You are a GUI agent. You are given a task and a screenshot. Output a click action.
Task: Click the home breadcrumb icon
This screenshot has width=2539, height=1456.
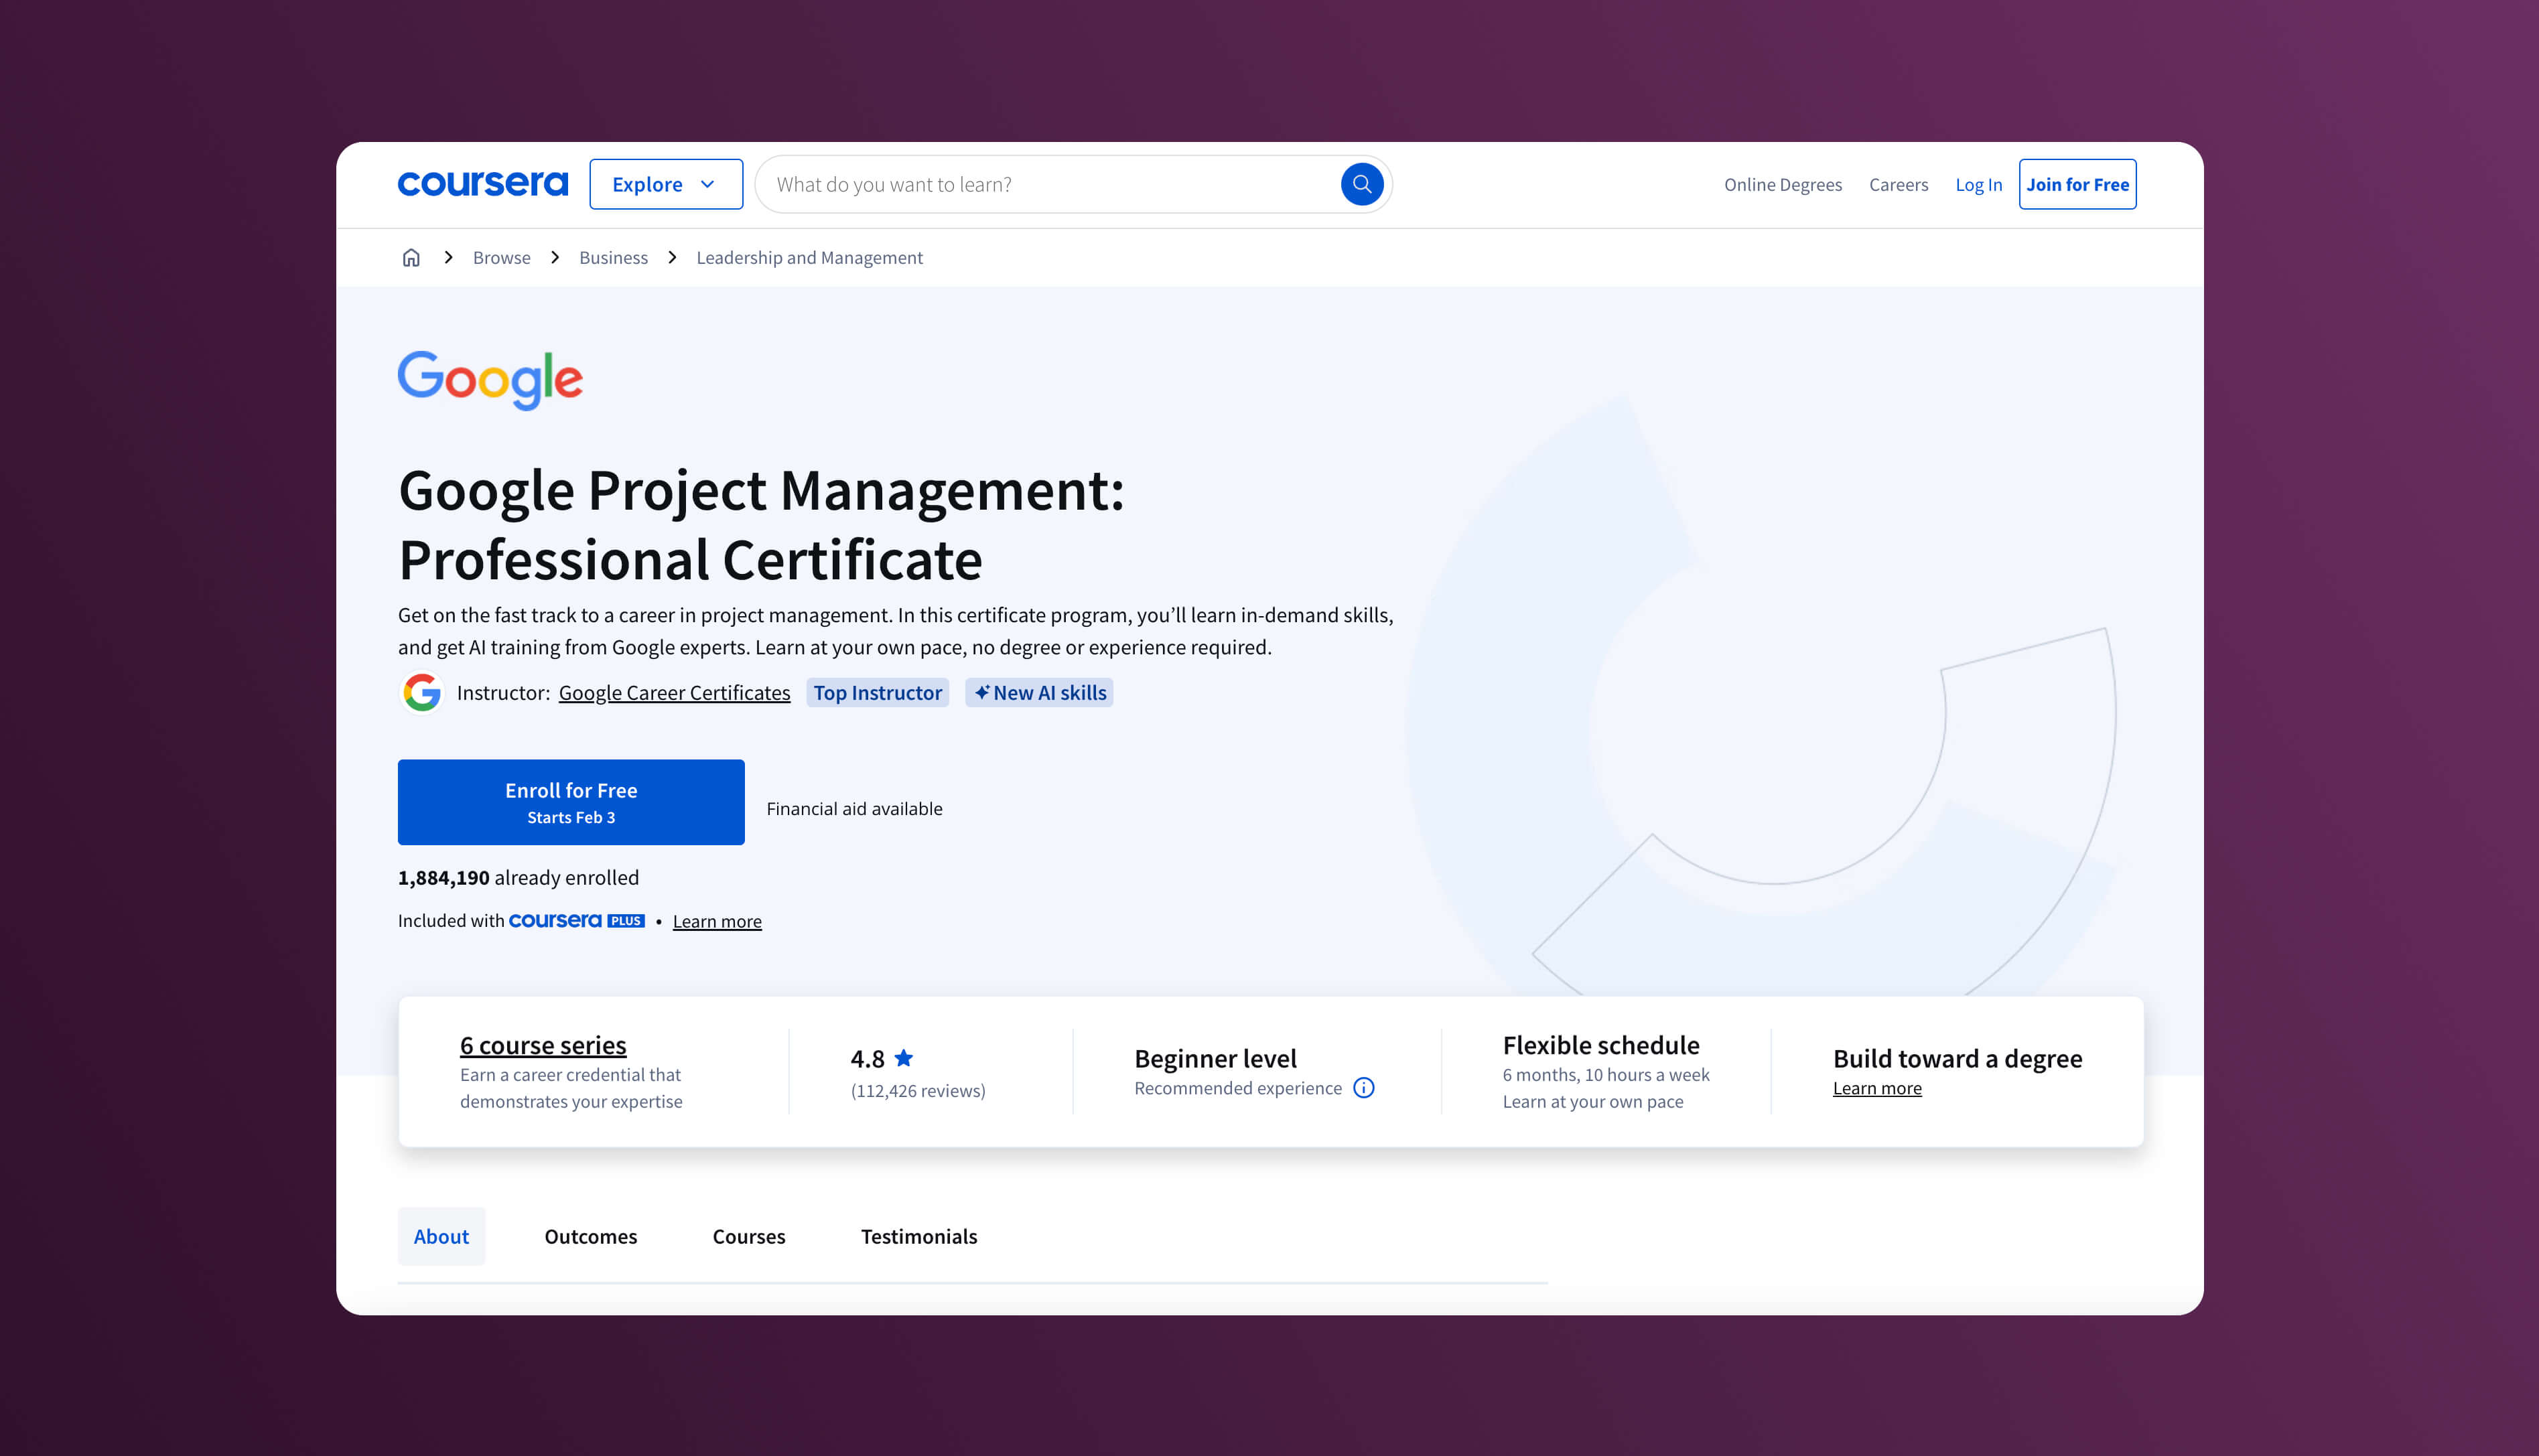click(411, 258)
